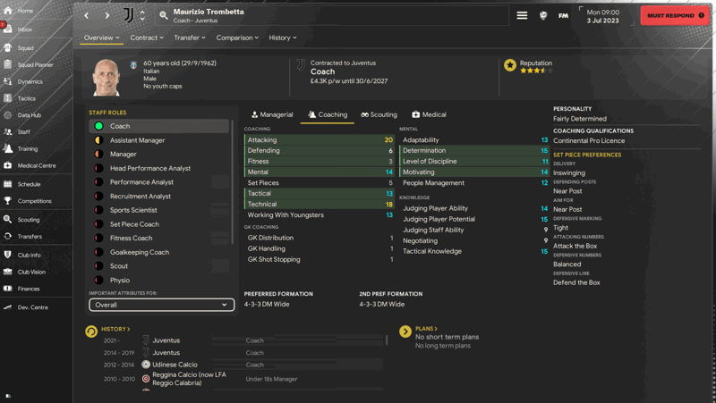Open the Competitions trophy icon
The height and width of the screenshot is (403, 716).
[8, 200]
